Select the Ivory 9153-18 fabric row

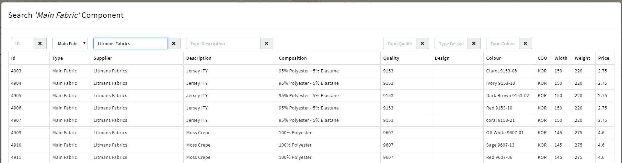coord(500,83)
